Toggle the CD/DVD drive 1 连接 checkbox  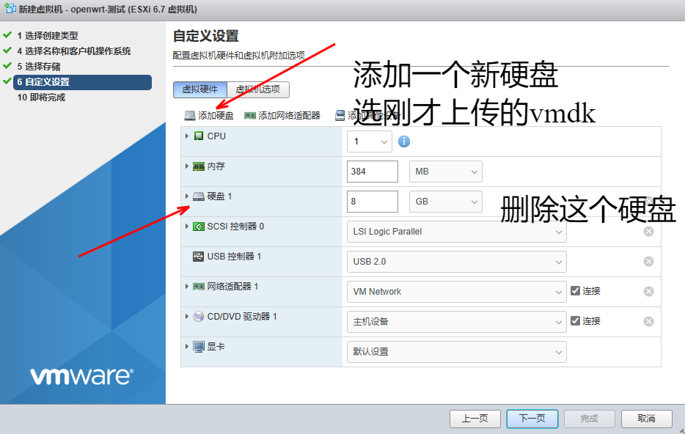tap(575, 321)
